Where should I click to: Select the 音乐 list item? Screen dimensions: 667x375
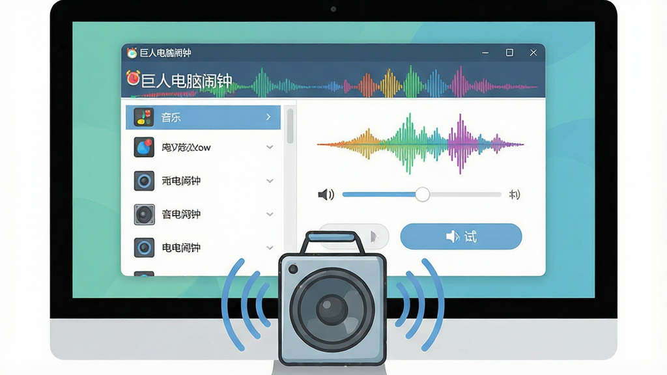point(203,117)
